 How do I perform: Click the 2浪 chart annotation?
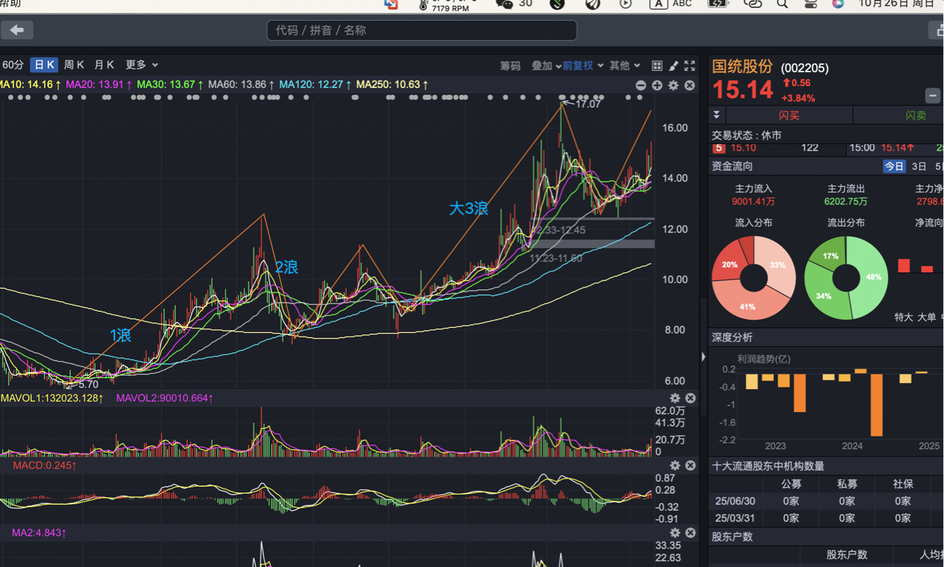coord(287,268)
